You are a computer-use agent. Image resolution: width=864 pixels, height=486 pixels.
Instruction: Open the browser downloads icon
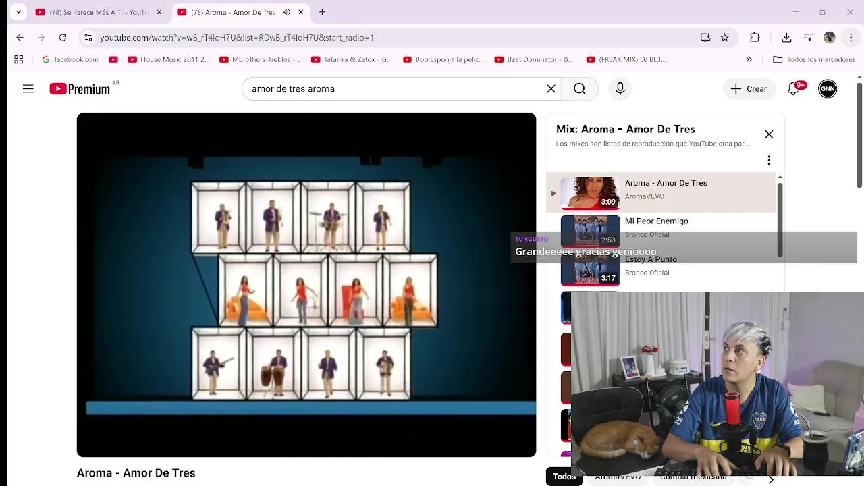[x=786, y=38]
